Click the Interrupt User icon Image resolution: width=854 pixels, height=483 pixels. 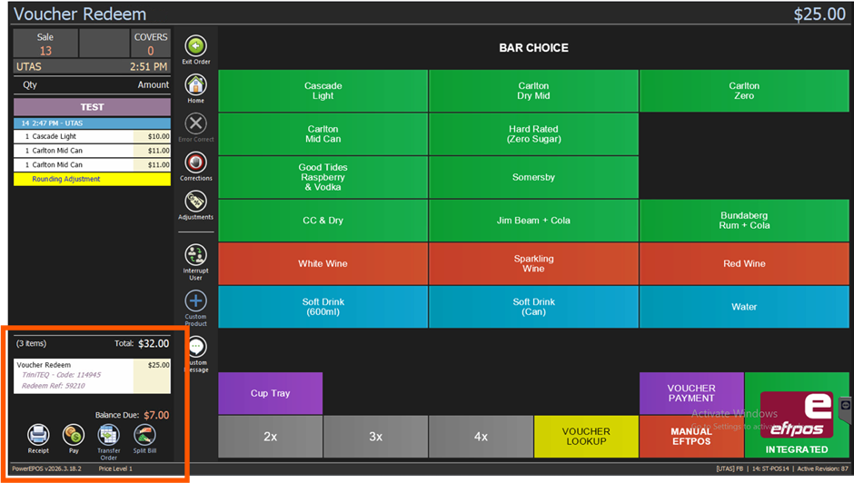point(195,255)
